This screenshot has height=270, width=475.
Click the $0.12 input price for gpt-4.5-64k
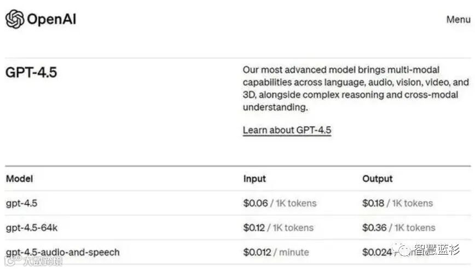point(254,227)
